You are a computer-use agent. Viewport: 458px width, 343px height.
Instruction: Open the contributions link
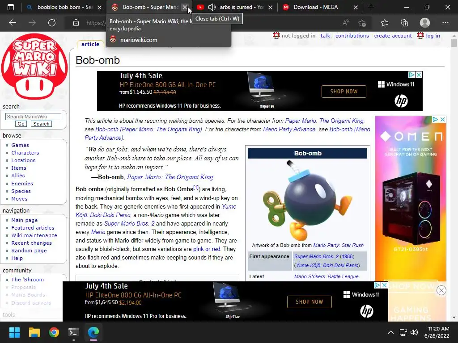click(x=352, y=36)
